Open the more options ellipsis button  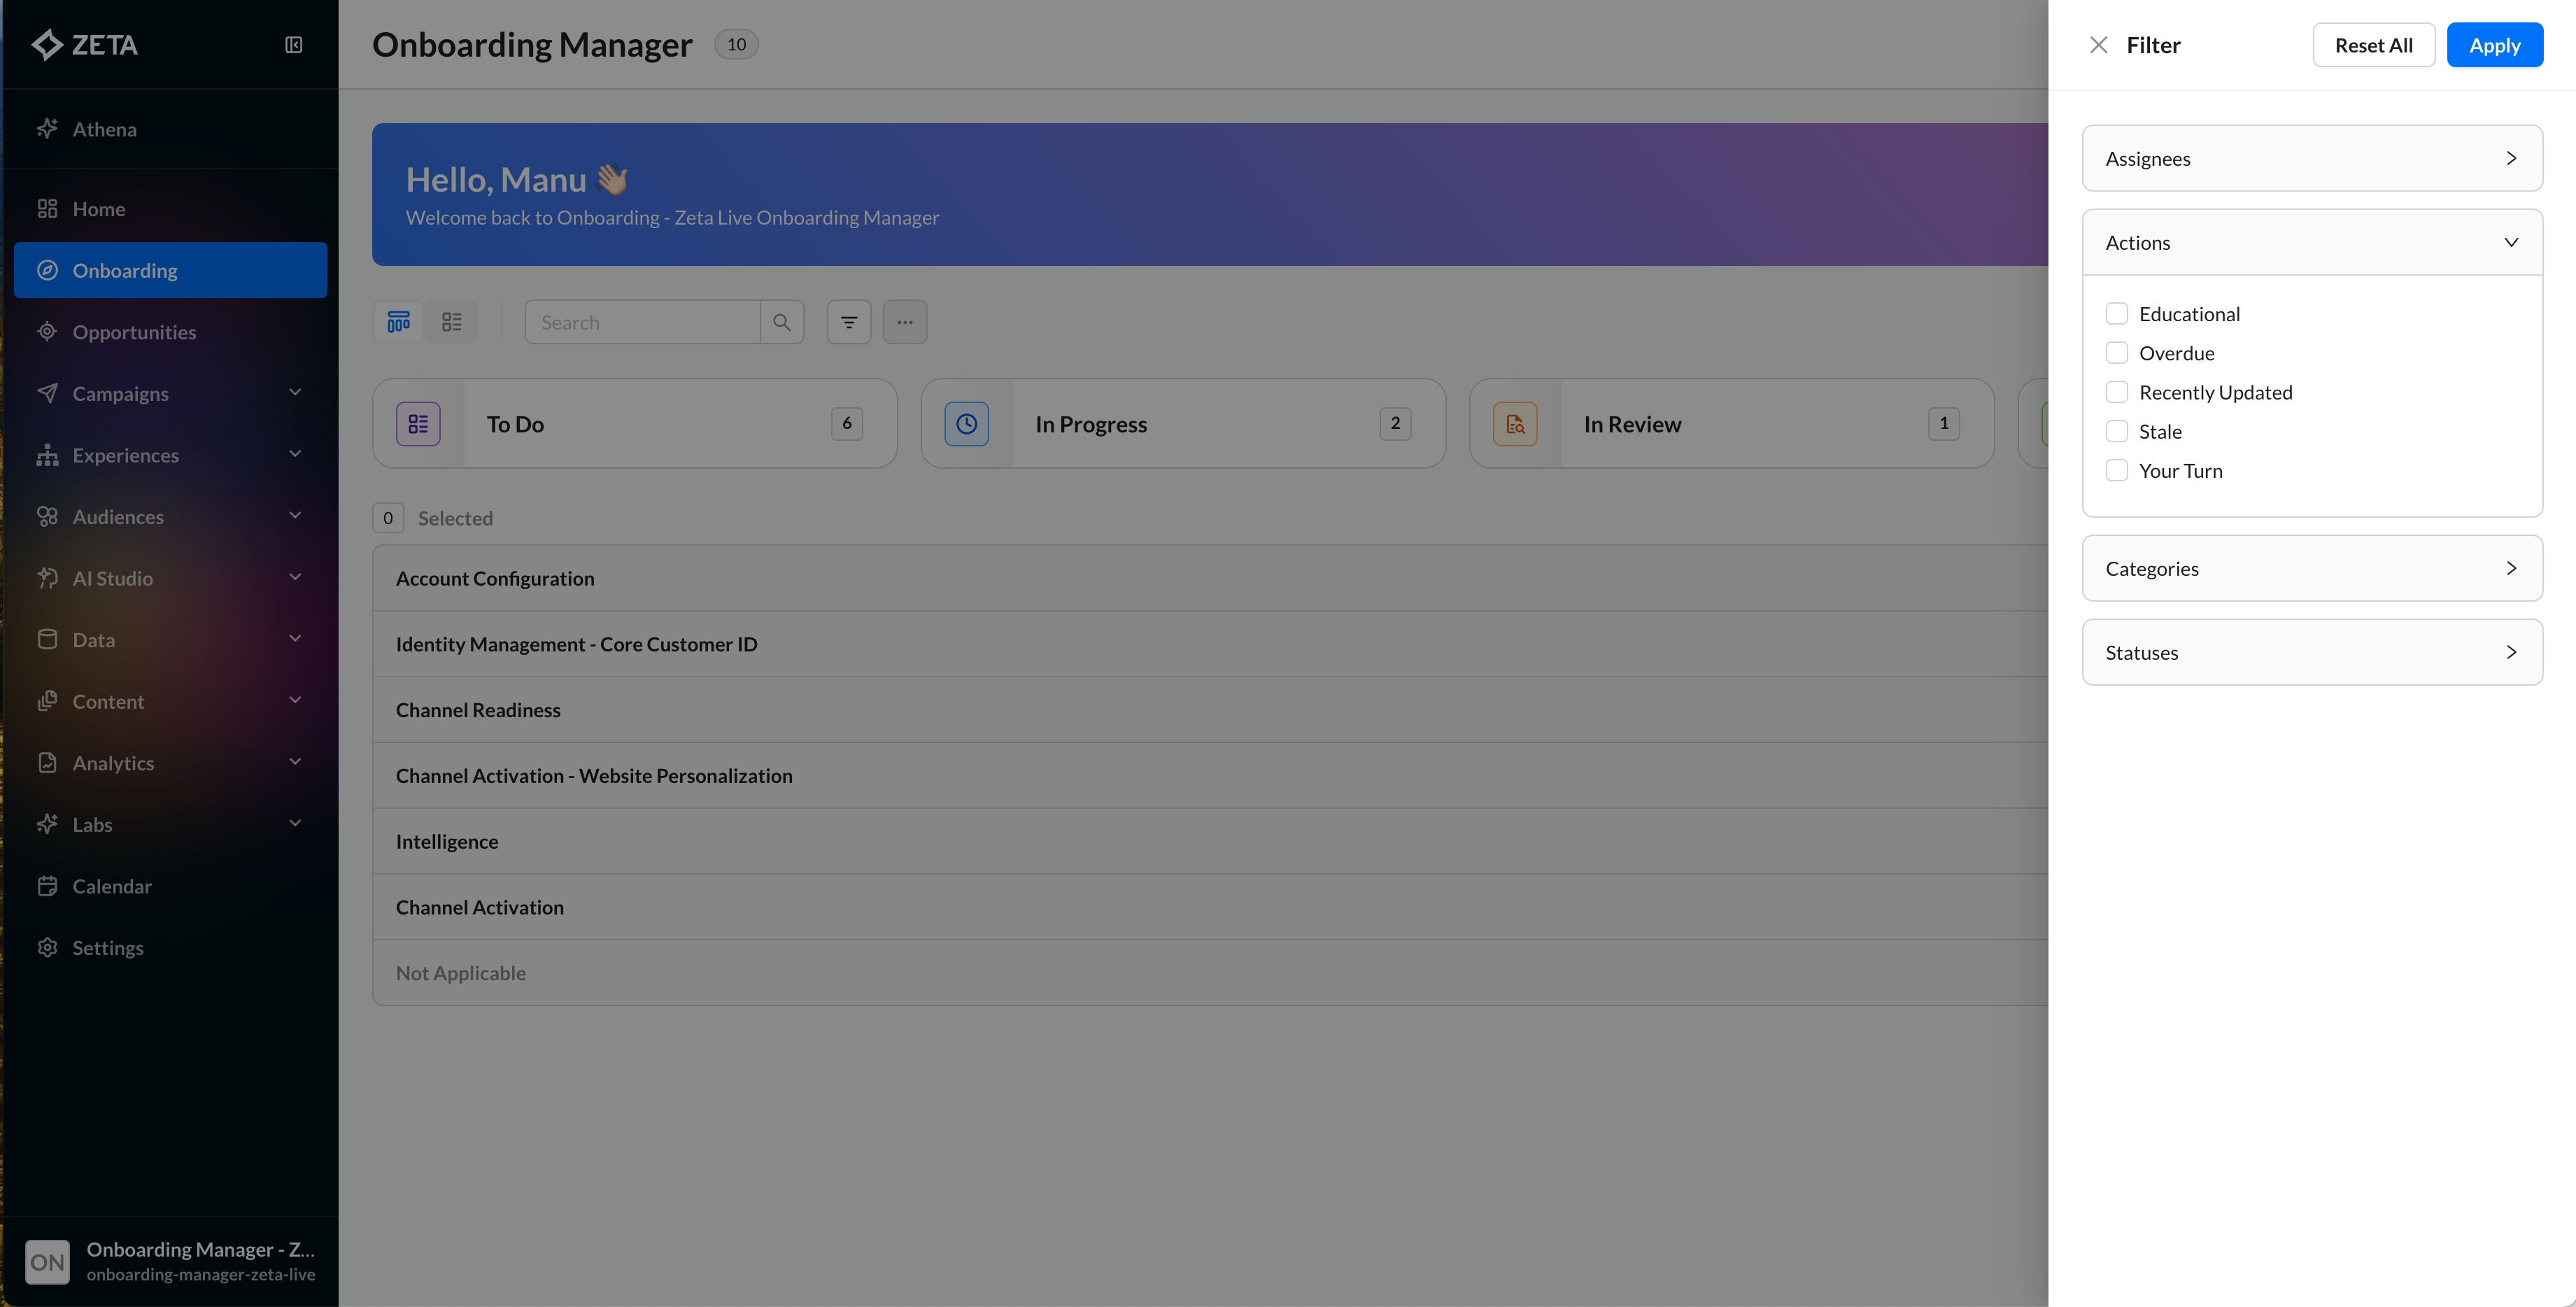pyautogui.click(x=905, y=322)
